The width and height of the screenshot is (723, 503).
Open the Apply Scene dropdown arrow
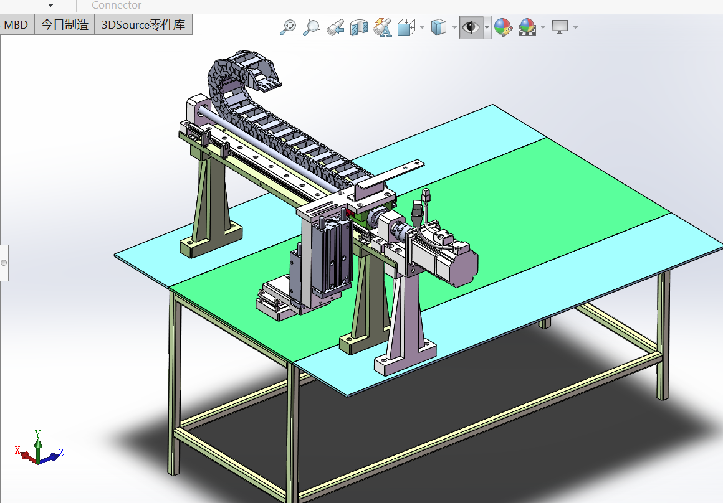point(543,27)
